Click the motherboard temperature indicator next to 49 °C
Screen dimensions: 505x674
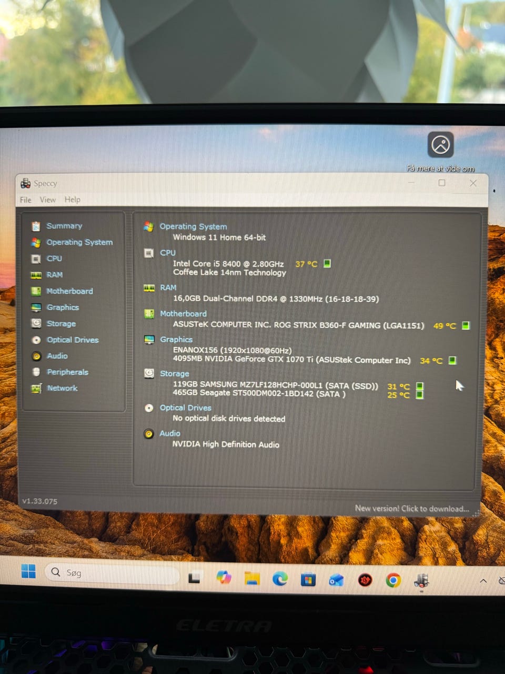pos(466,325)
